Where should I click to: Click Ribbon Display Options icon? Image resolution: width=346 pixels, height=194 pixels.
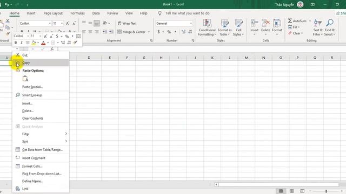tap(312, 4)
